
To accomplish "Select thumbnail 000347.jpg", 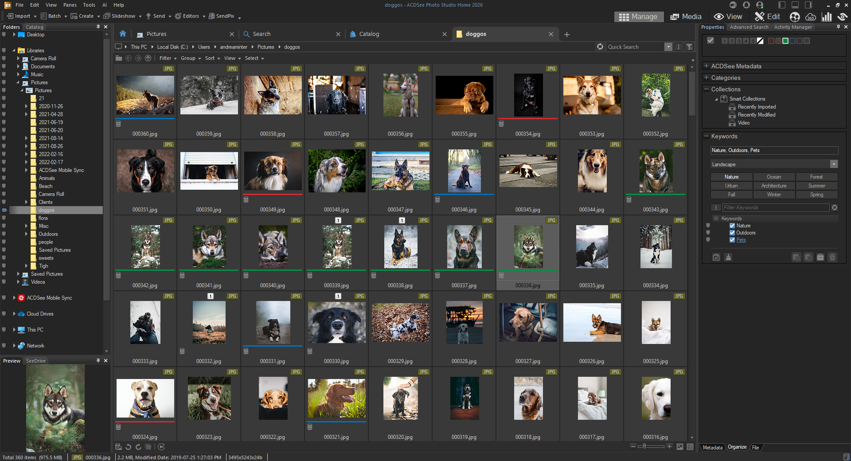I will click(400, 171).
